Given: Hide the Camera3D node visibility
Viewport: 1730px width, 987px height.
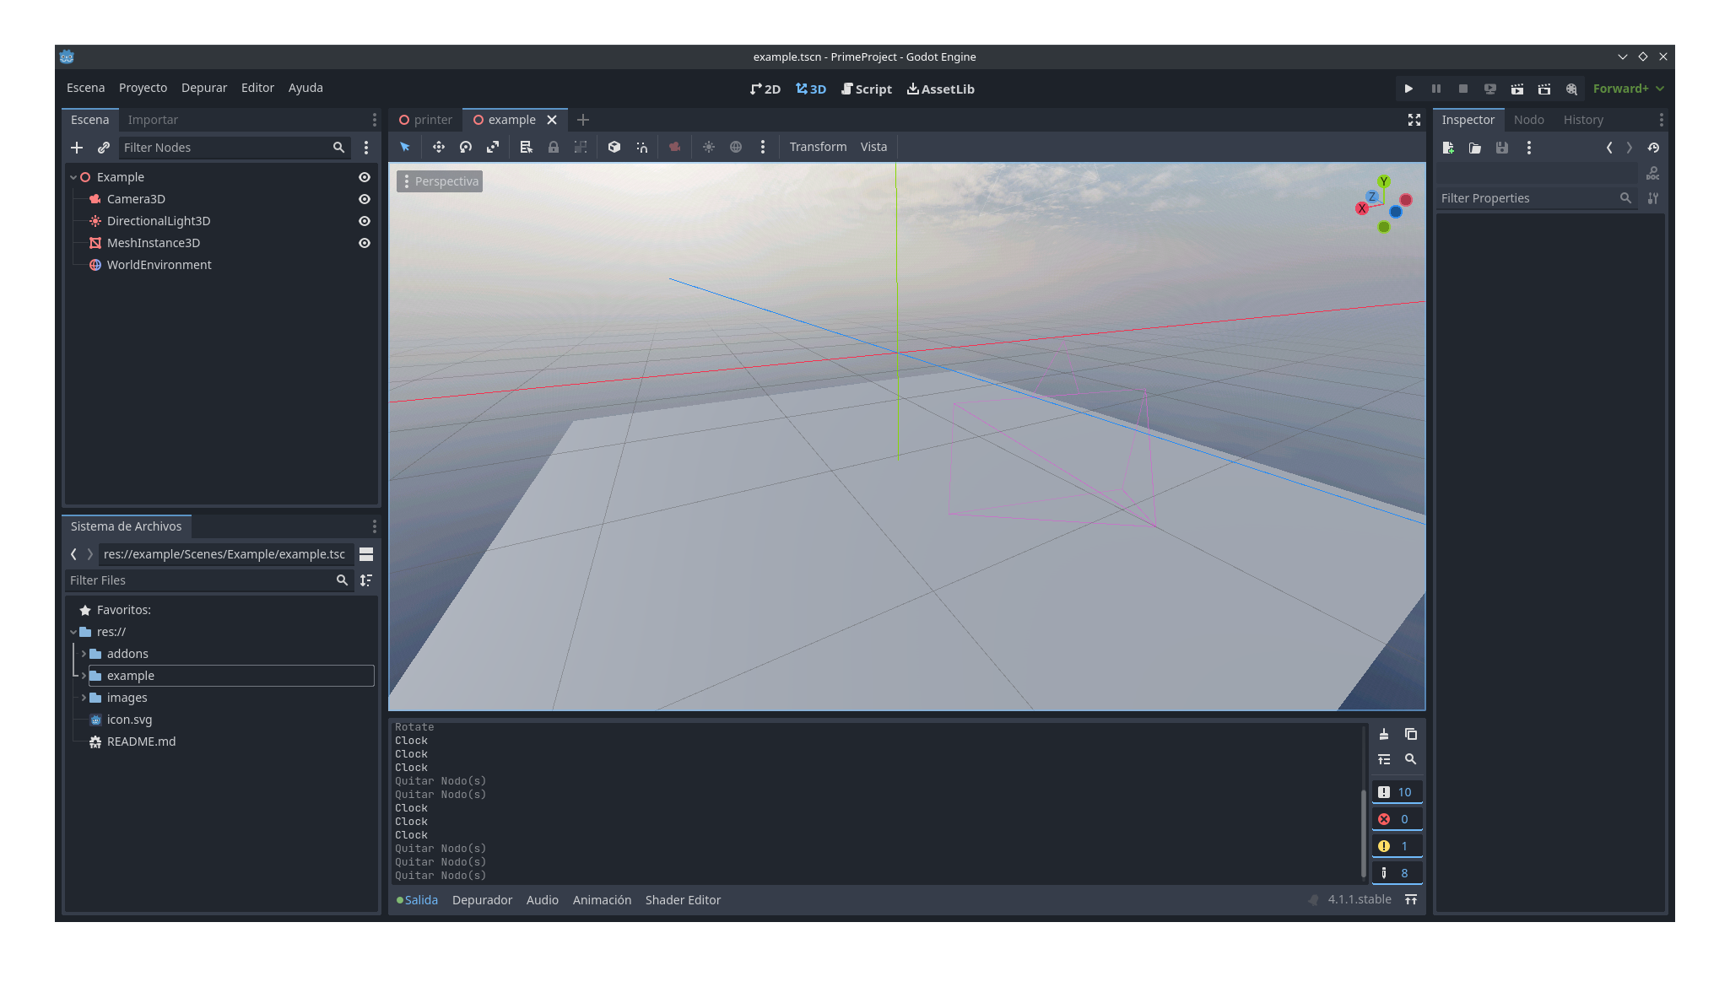Looking at the screenshot, I should pos(365,199).
